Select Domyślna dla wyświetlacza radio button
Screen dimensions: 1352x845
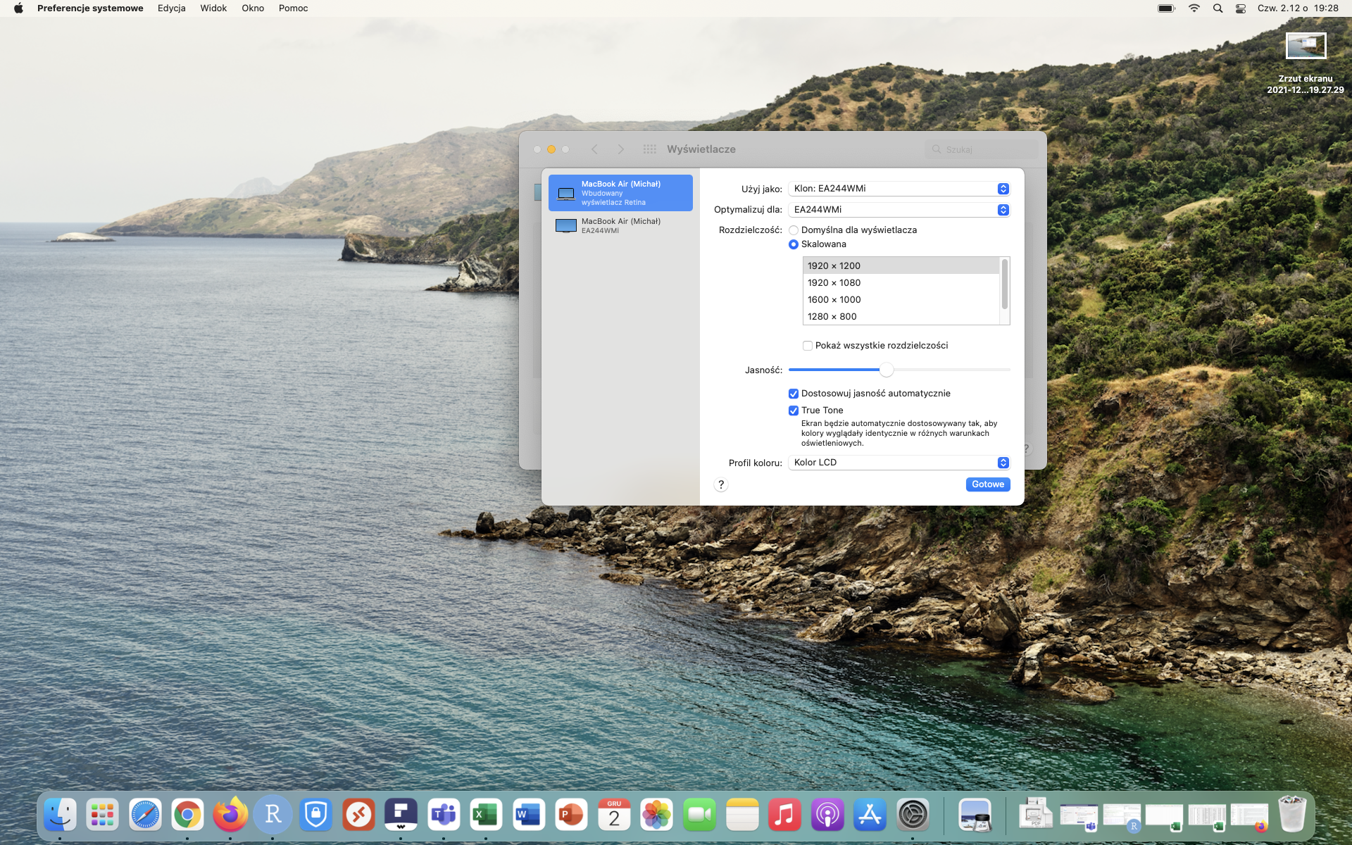[794, 230]
